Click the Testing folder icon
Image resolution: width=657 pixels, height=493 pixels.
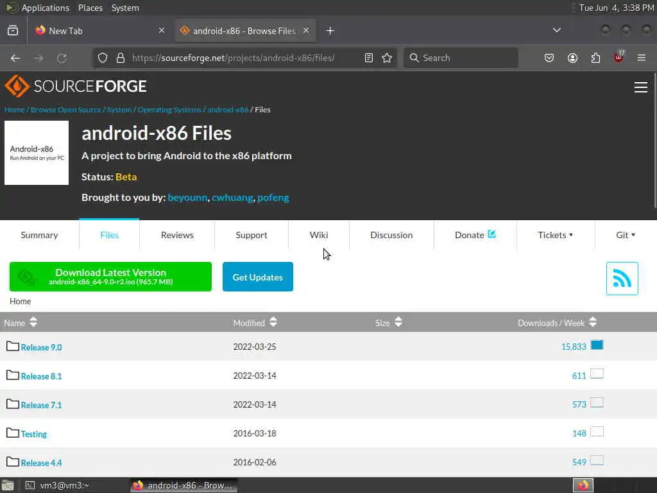coord(13,433)
